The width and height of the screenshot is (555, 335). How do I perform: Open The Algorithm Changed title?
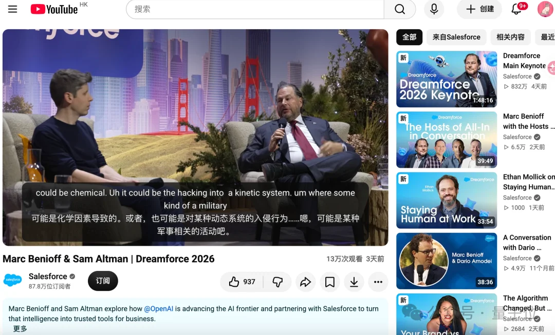pos(527,303)
